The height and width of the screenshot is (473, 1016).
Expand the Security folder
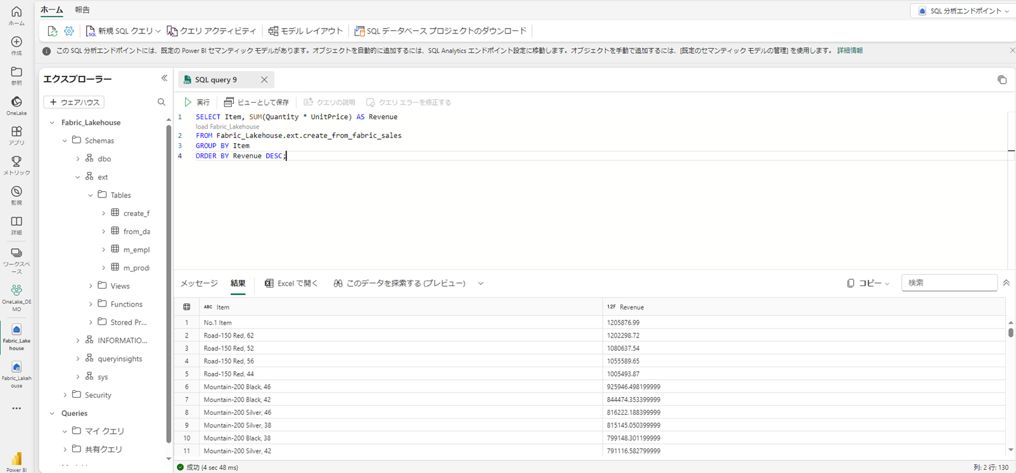click(x=65, y=395)
